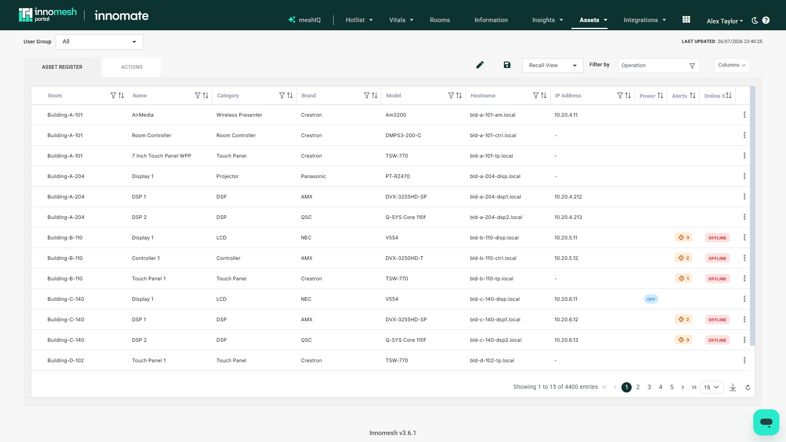786x442 pixels.
Task: Open the User Group dropdown
Action: [x=99, y=42]
